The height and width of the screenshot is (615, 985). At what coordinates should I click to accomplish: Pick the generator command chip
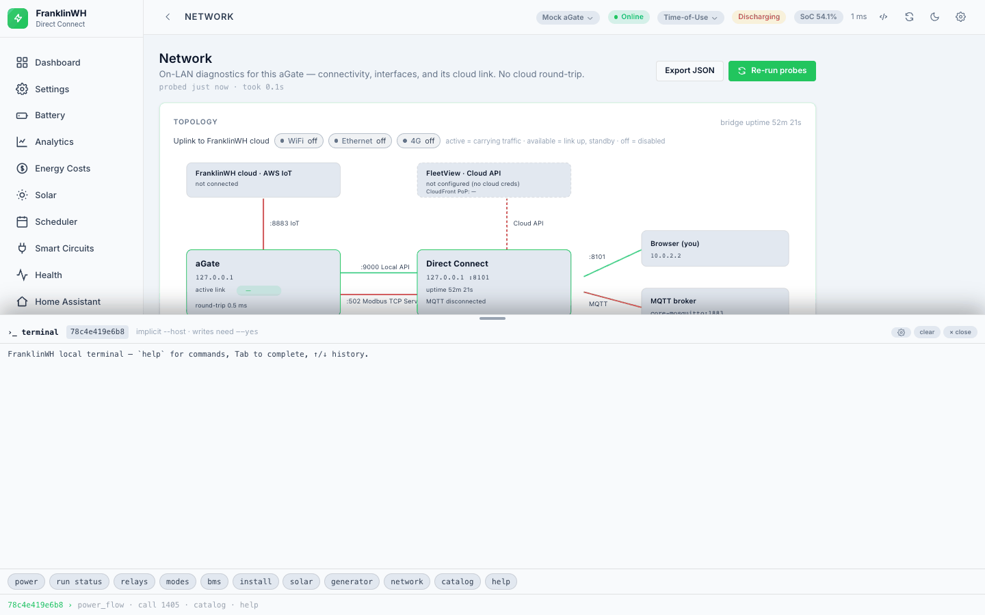point(352,582)
